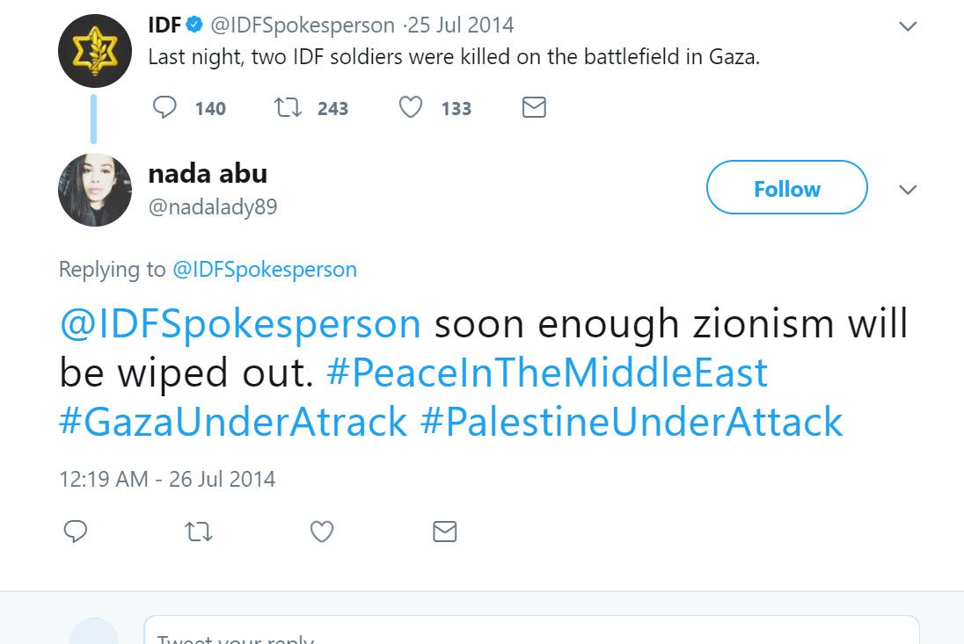Image resolution: width=964 pixels, height=644 pixels.
Task: Expand options chevron beside Follow button
Action: click(x=908, y=190)
